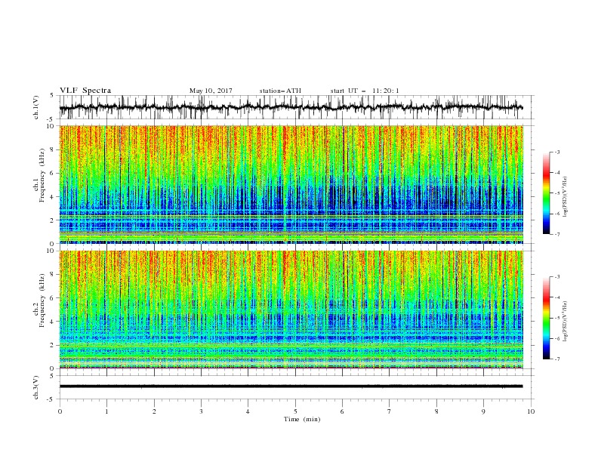Click the time axis tick label "3"

(x=201, y=411)
